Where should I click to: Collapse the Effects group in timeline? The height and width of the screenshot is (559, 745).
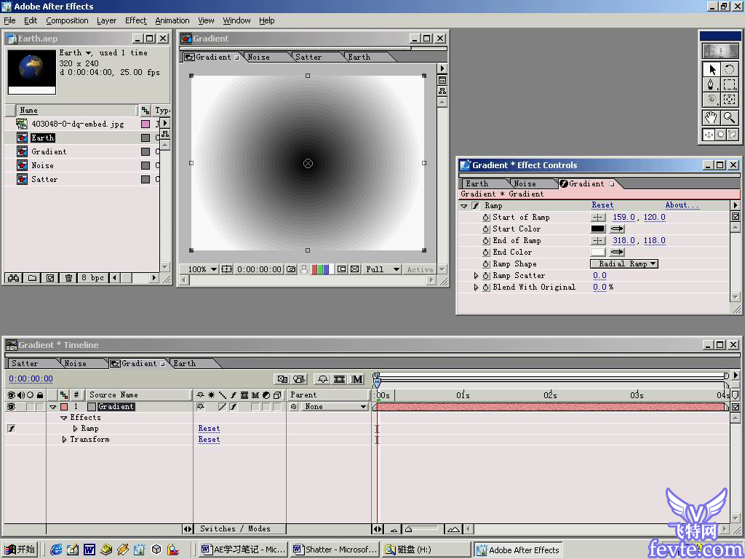[x=64, y=418]
